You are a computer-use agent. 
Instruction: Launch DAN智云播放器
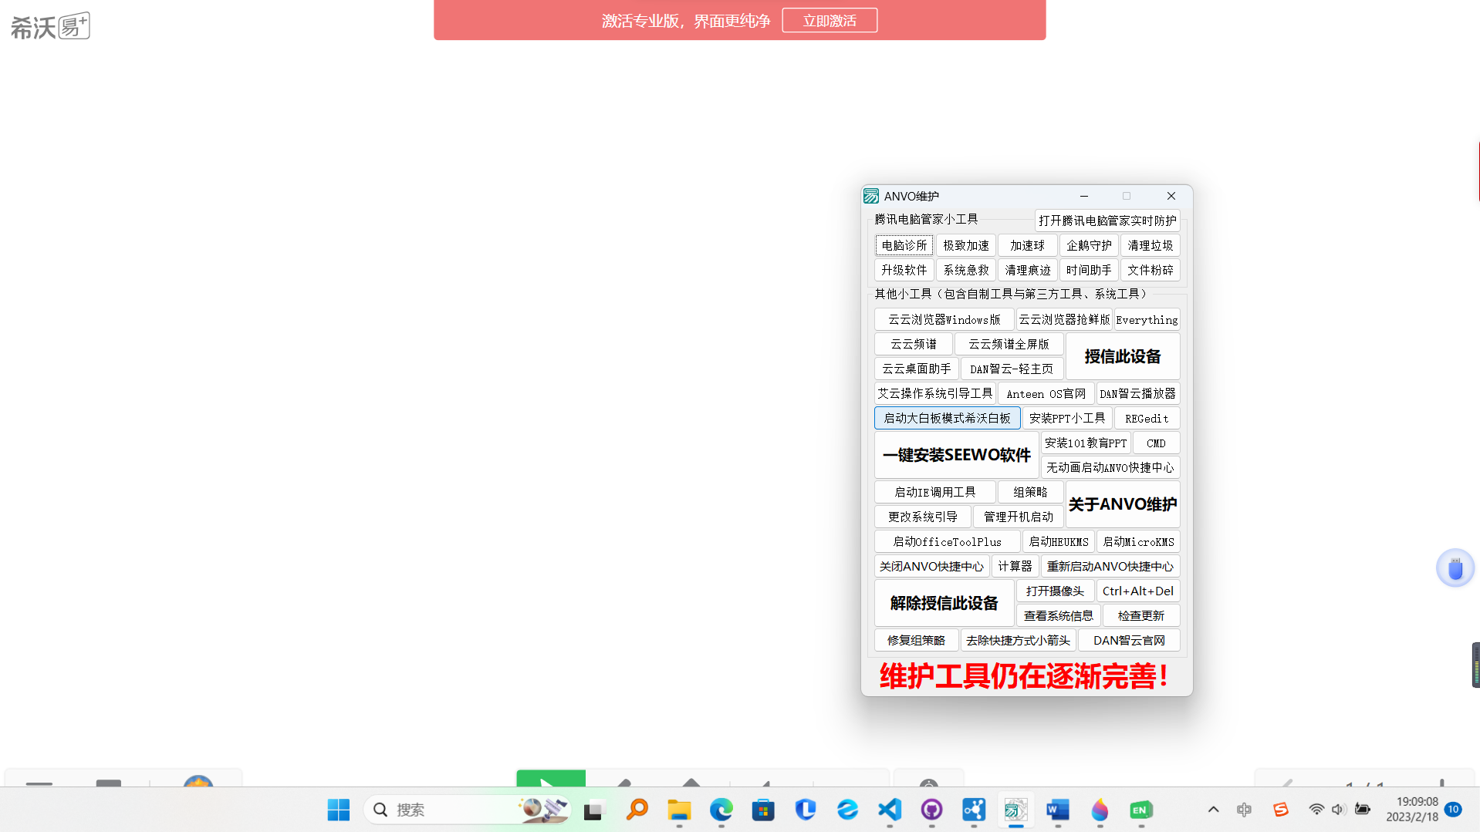(1138, 393)
